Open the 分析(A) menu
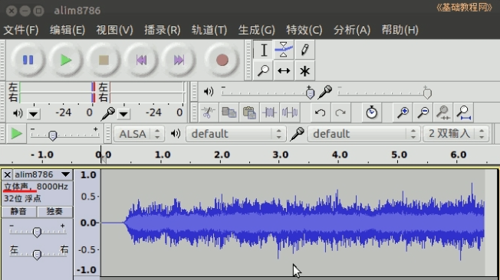Screen dimensions: 500x280 (x=352, y=30)
